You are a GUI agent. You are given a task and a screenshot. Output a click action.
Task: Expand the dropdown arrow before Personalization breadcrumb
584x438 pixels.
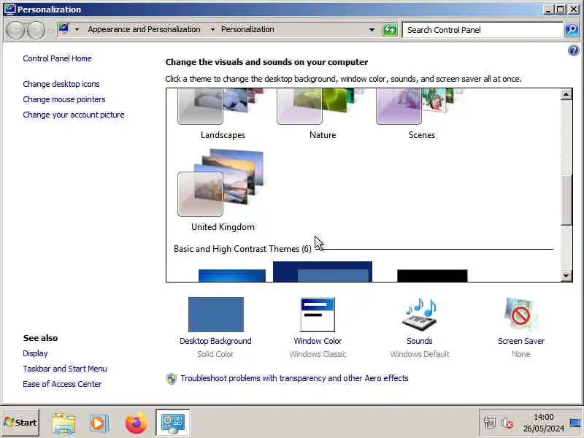point(212,29)
